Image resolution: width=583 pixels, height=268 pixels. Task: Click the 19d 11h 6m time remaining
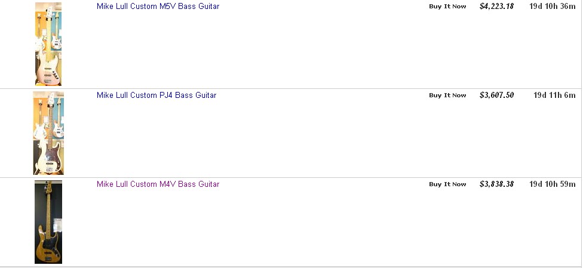pyautogui.click(x=554, y=95)
